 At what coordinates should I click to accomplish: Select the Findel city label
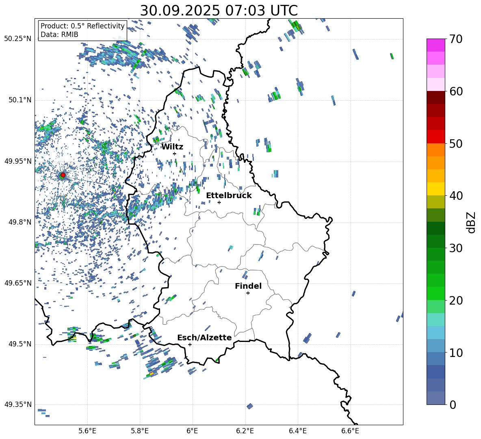click(x=248, y=286)
